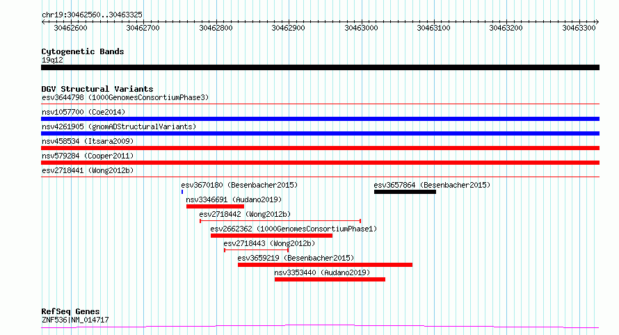Click the ZNF536|NM_014717 gene label
Viewport: 619px width, 335px height.
(75, 320)
